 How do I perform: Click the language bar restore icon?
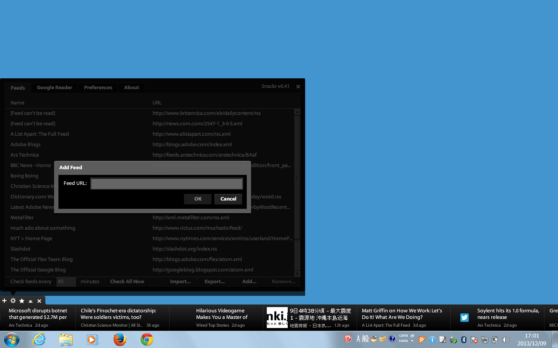coord(412,336)
